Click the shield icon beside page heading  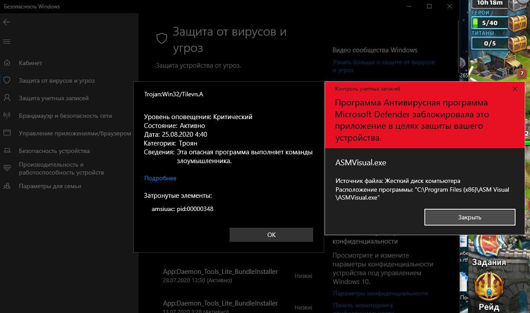pyautogui.click(x=162, y=39)
